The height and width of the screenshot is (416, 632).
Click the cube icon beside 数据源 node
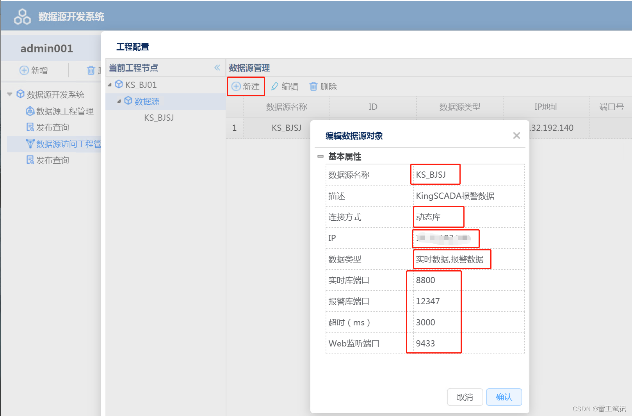(128, 101)
